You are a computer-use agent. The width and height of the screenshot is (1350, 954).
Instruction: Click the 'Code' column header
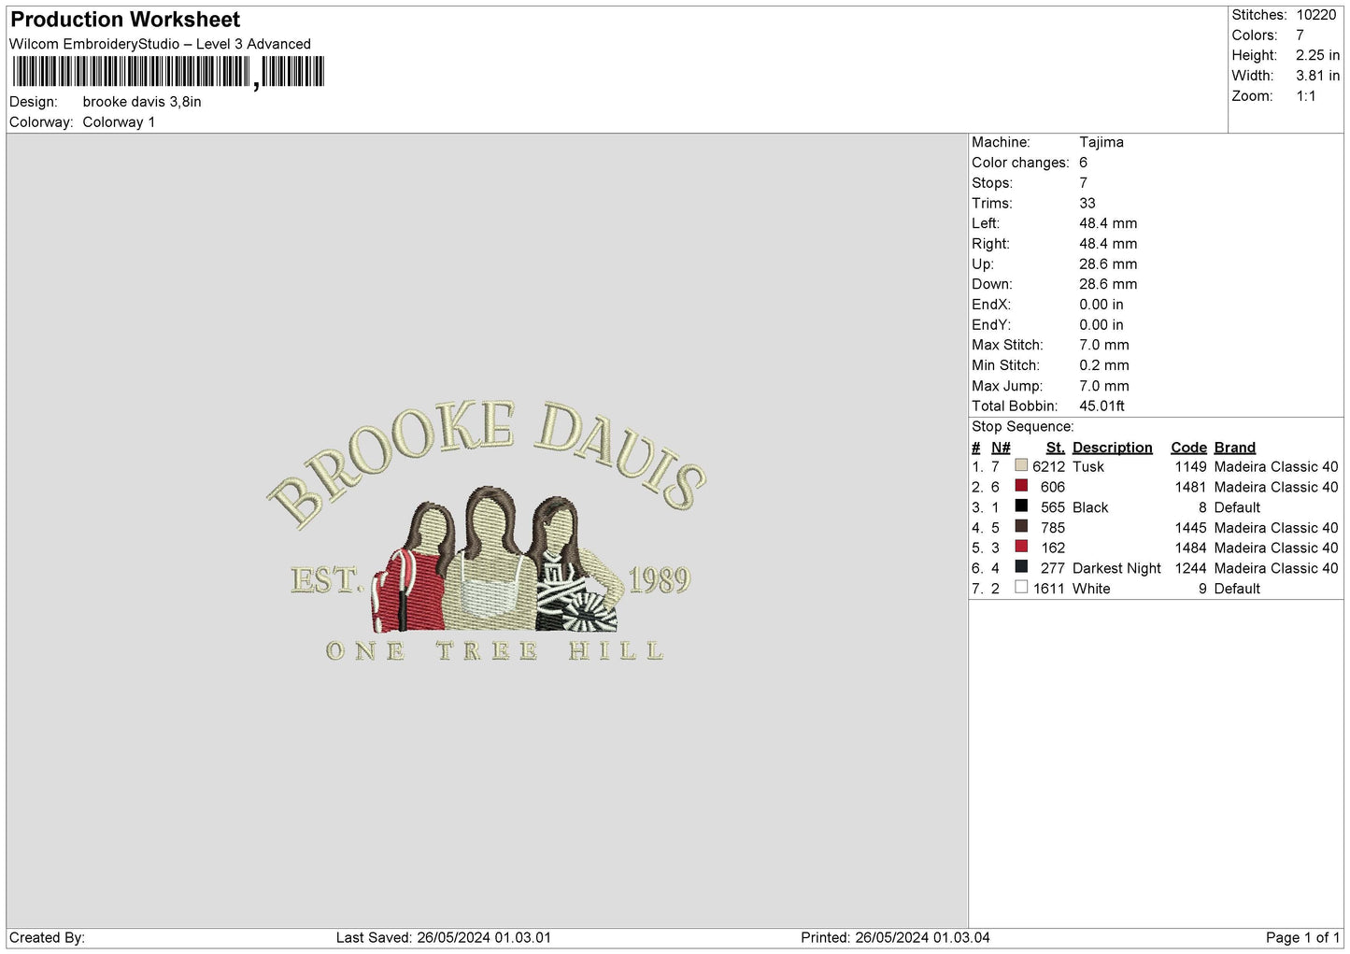1189,448
